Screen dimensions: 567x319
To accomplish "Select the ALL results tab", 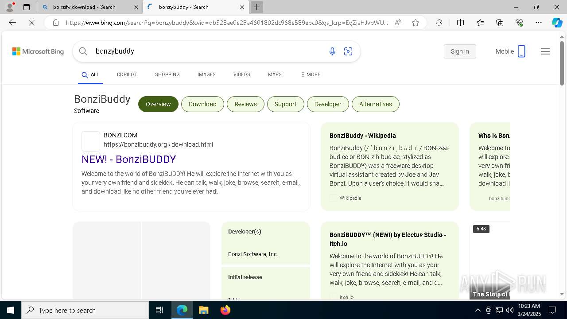I will tap(90, 74).
